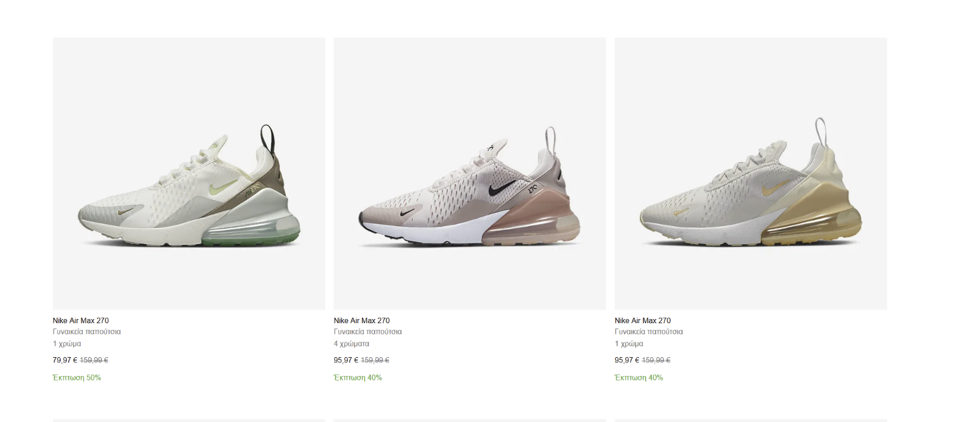Viewport: 953px width, 422px height.
Task: Click the 95,97 € price under gold shoe
Action: 627,360
